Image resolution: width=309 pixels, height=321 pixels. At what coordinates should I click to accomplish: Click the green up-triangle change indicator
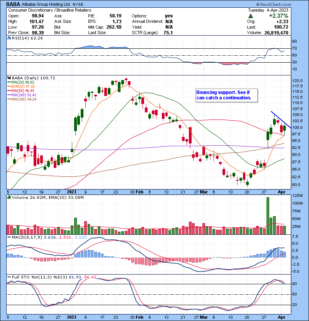(251, 16)
